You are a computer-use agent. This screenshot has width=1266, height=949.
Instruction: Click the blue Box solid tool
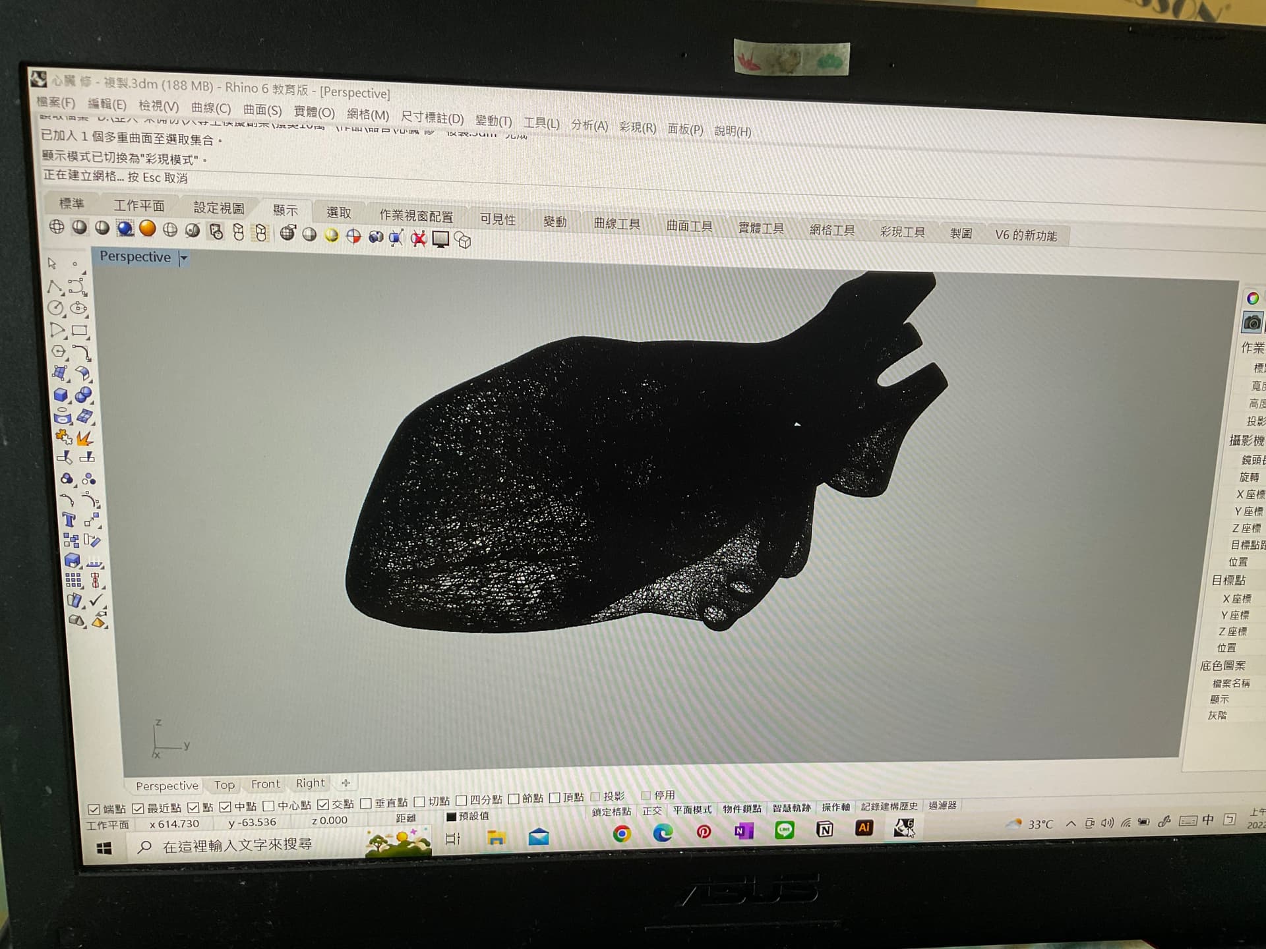[61, 395]
